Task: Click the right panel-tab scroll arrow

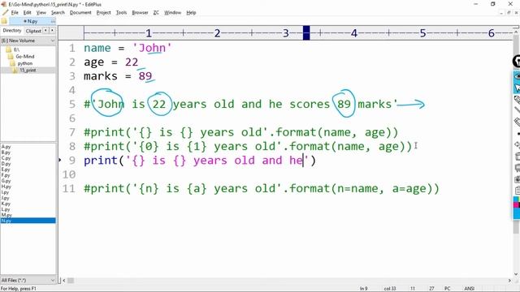Action: click(52, 31)
